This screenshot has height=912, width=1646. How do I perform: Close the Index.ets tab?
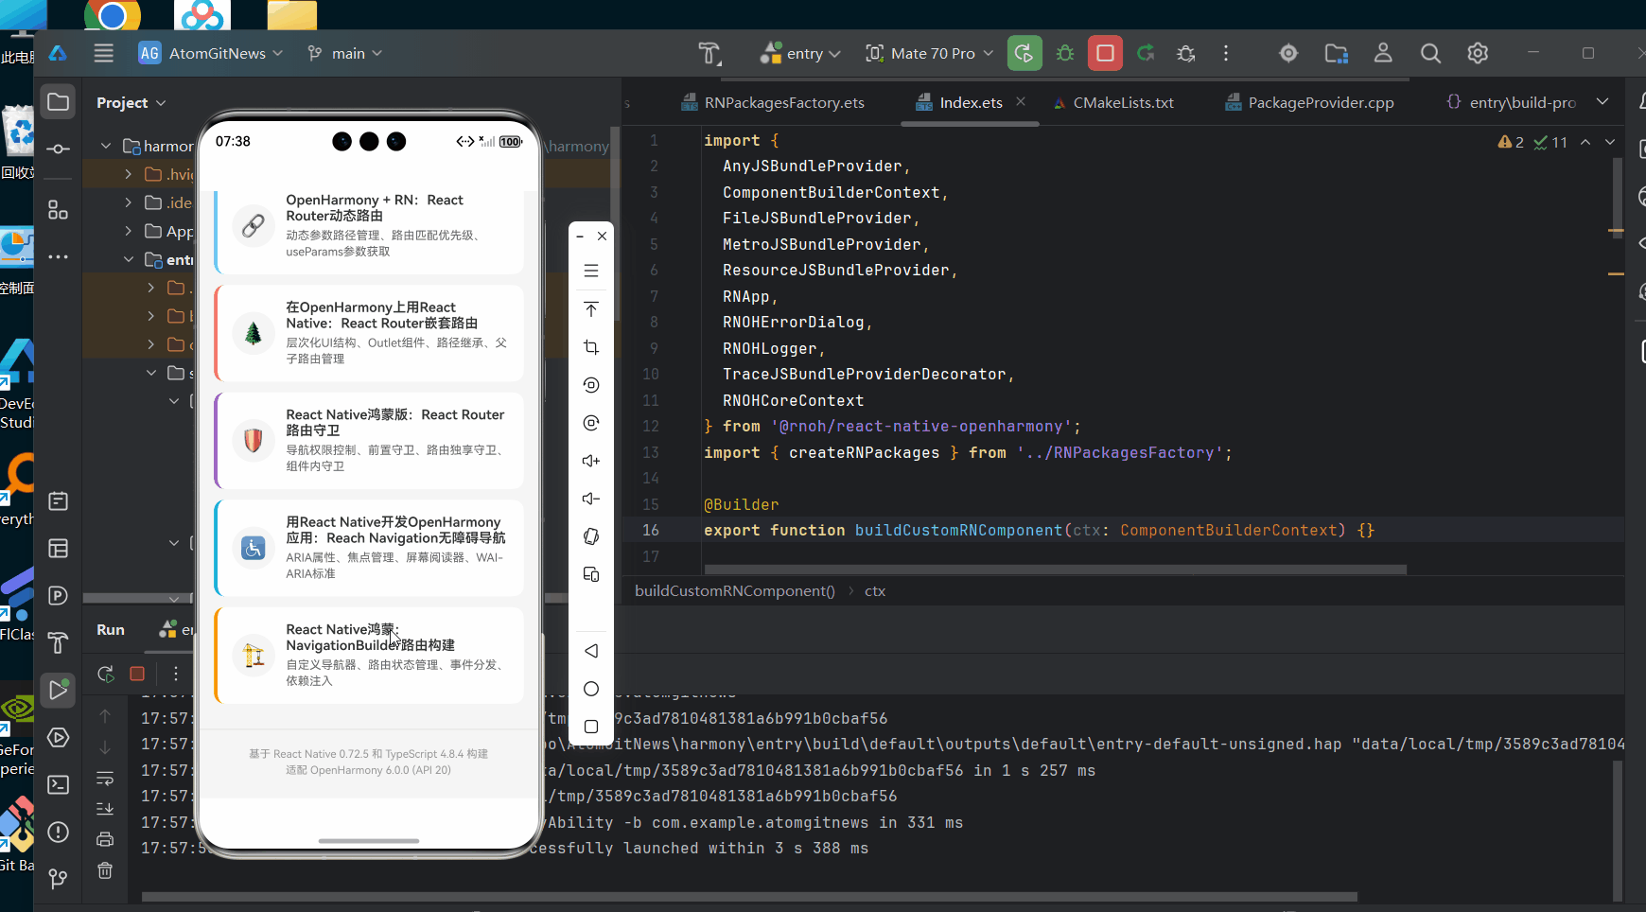1021,101
